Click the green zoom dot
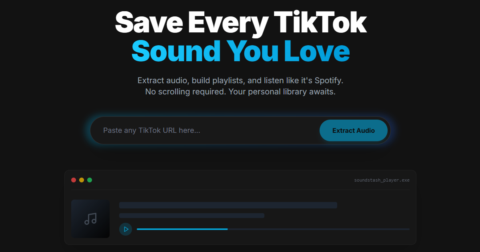 [90, 180]
